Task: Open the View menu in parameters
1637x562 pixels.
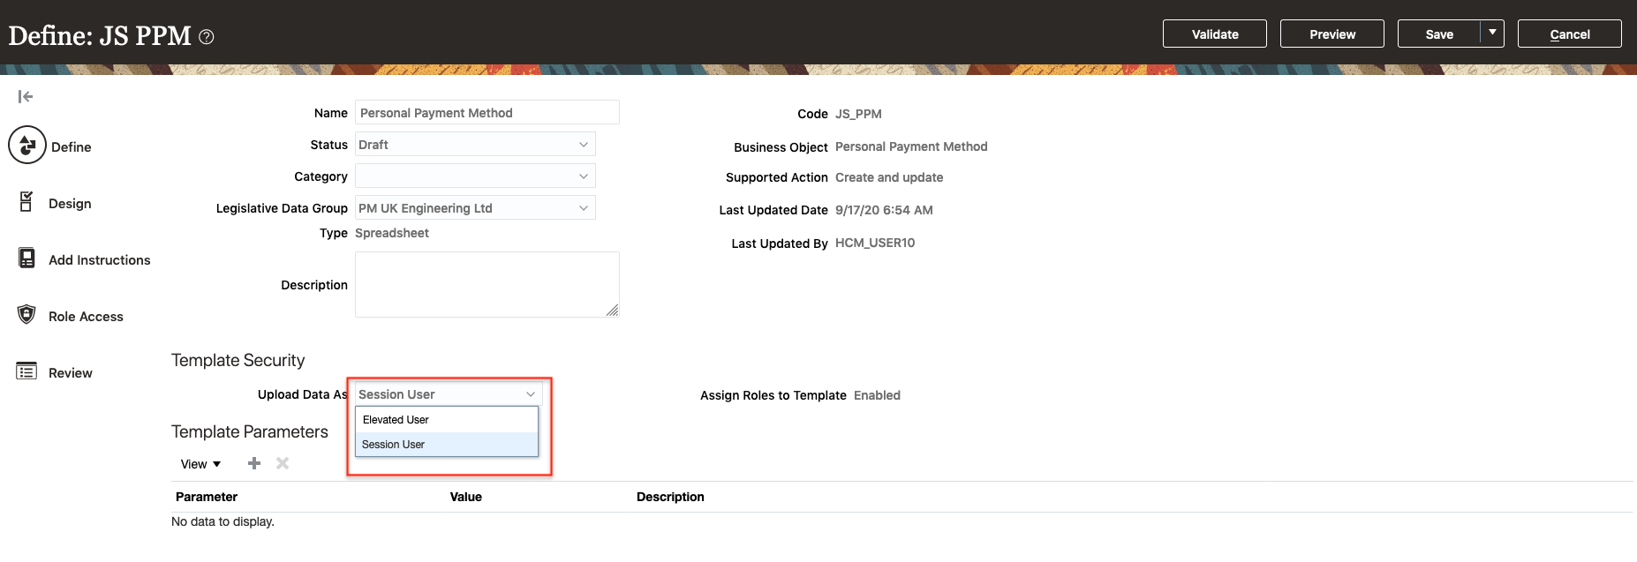Action: click(200, 464)
